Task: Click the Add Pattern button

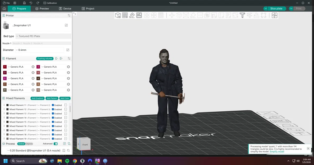Action: pyautogui.click(x=52, y=98)
